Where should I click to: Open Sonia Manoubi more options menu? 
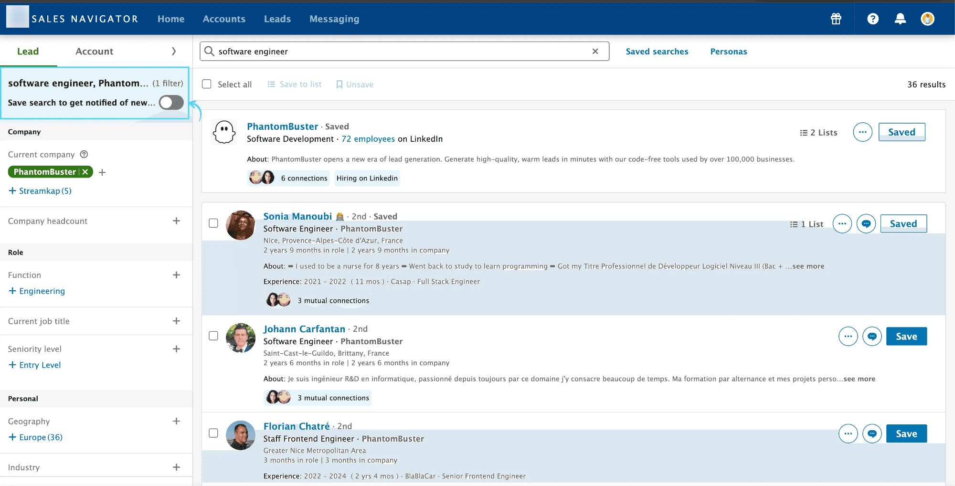click(x=842, y=224)
